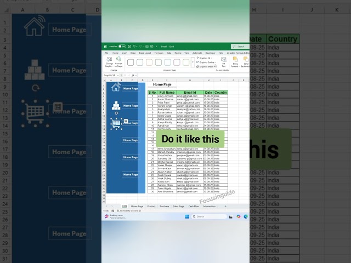Open the Copilot taskbar icon
The image size is (351, 263).
click(x=239, y=216)
